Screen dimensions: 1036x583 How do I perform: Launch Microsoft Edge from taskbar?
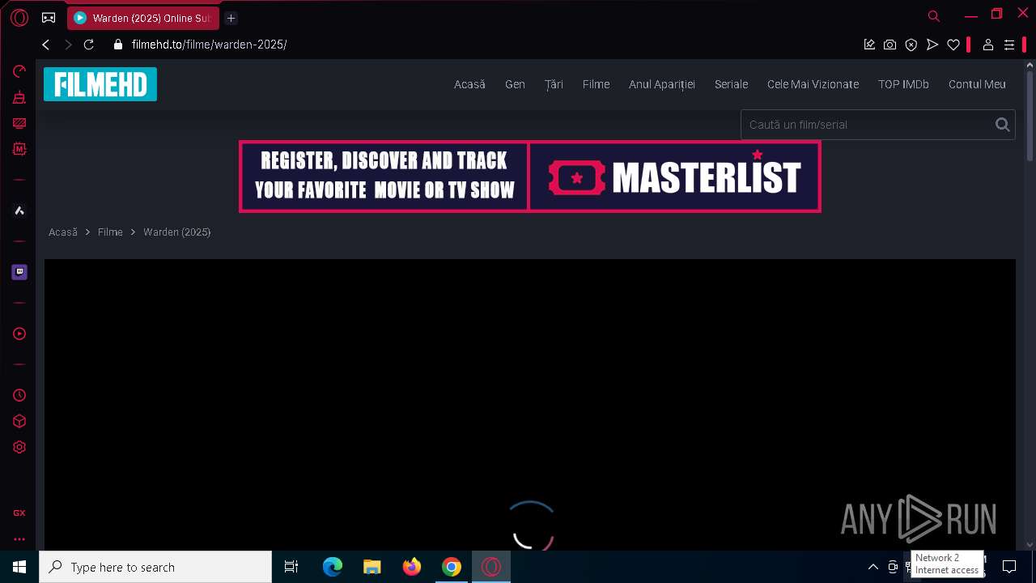[333, 567]
